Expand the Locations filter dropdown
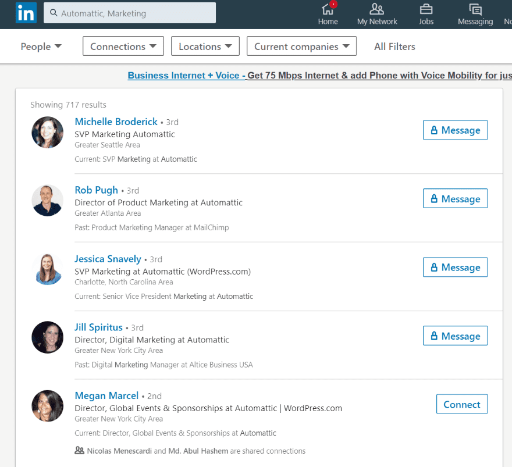512x467 pixels. (x=205, y=47)
